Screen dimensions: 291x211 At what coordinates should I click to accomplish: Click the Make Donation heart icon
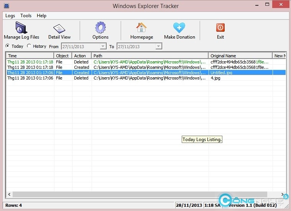tap(179, 28)
